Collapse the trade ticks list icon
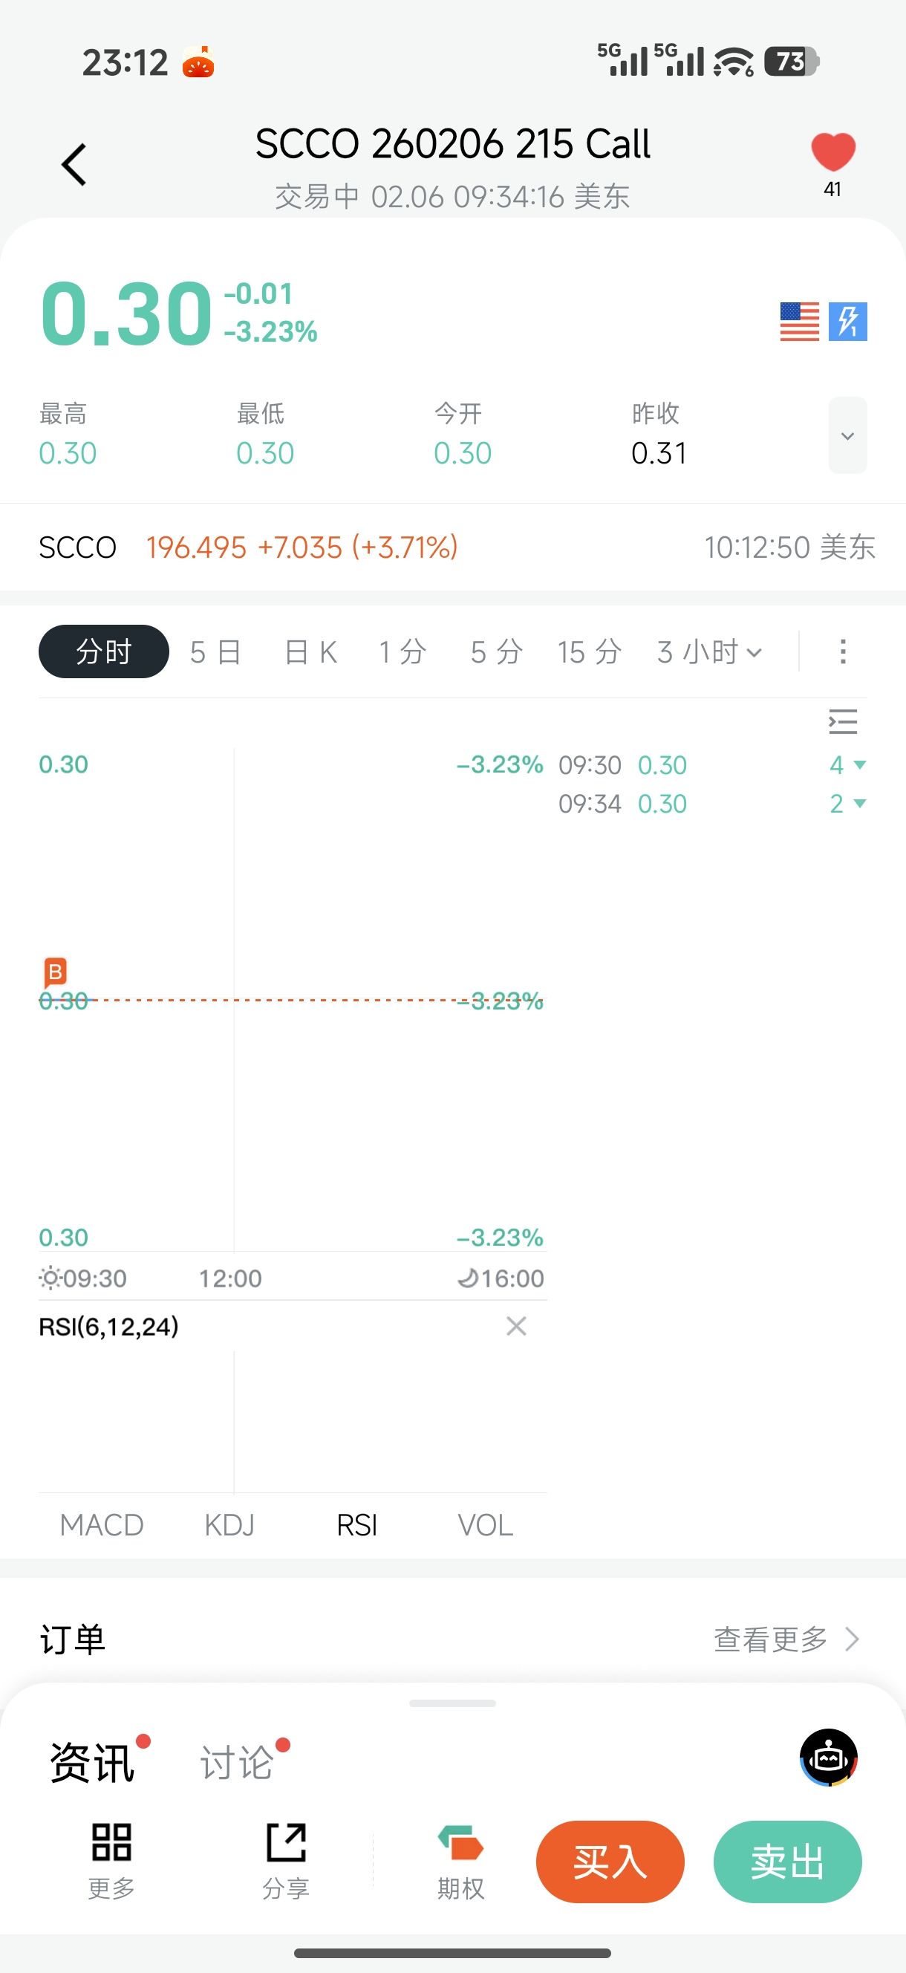 (842, 722)
